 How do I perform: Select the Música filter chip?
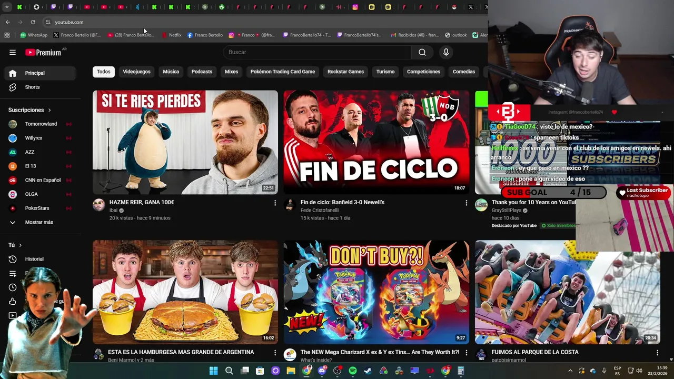click(171, 72)
